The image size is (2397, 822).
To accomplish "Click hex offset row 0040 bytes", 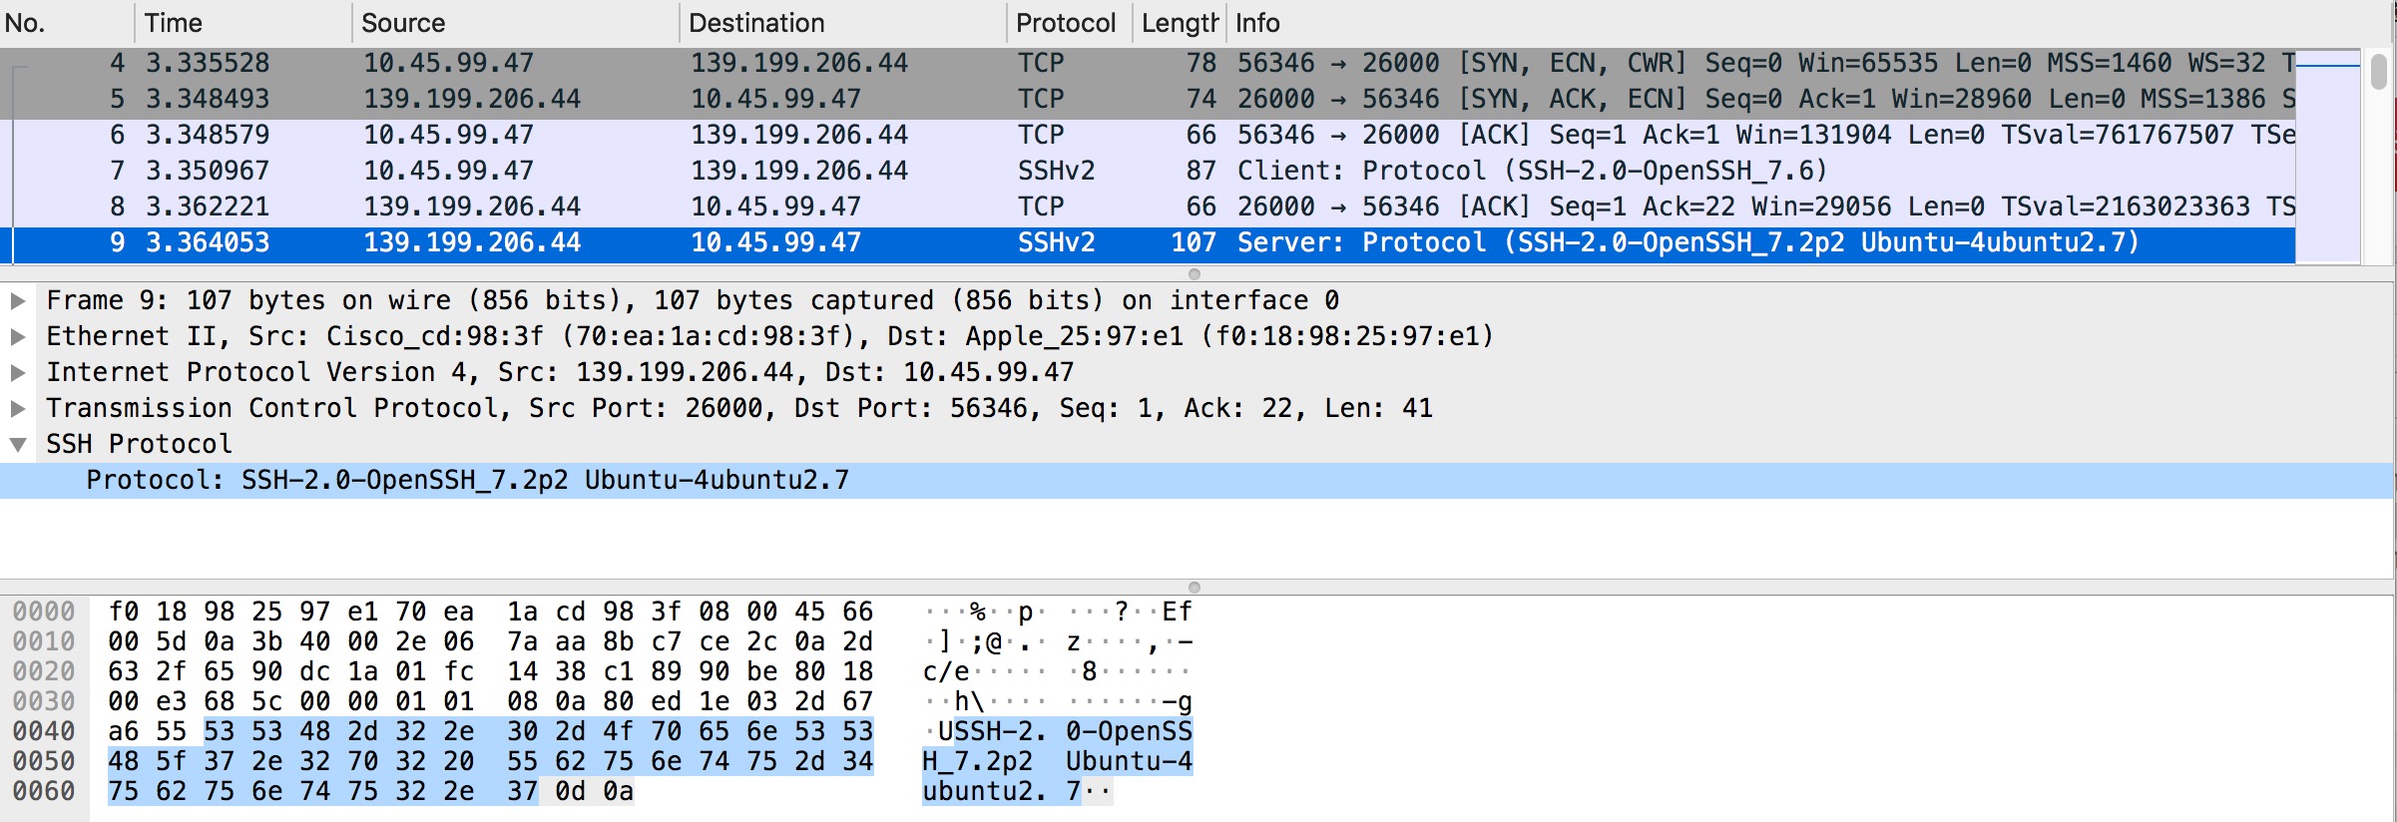I will coord(489,731).
